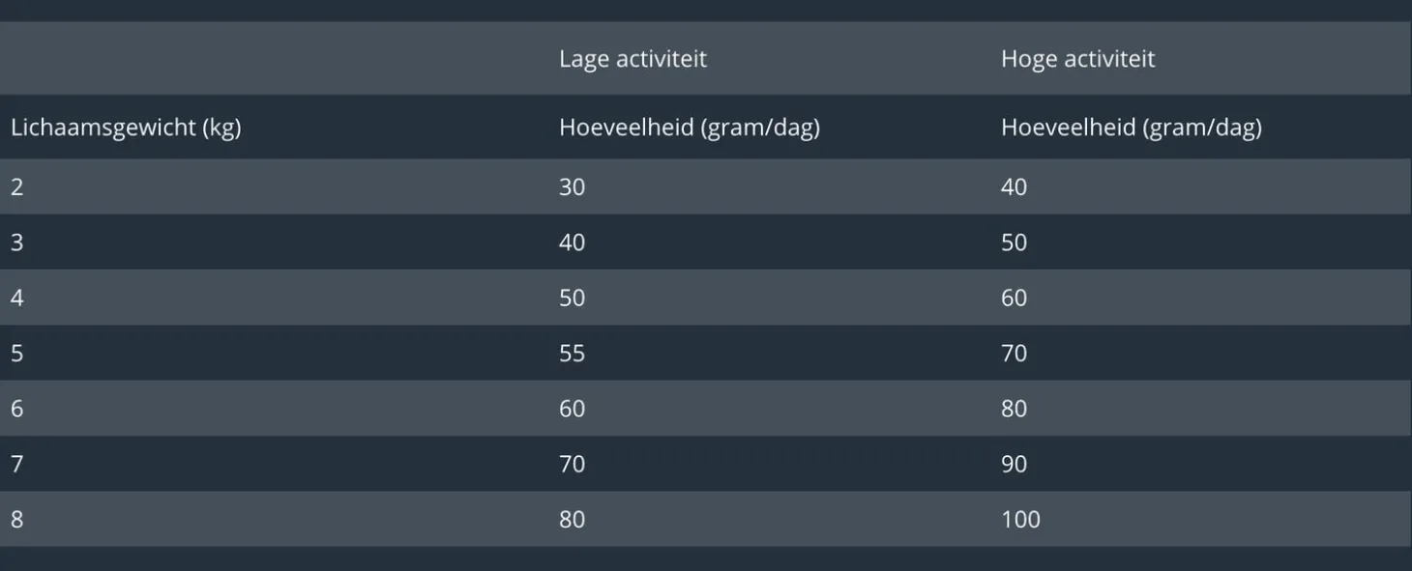The width and height of the screenshot is (1412, 571).
Task: Select the body weight 3 cell
Action: pos(17,243)
